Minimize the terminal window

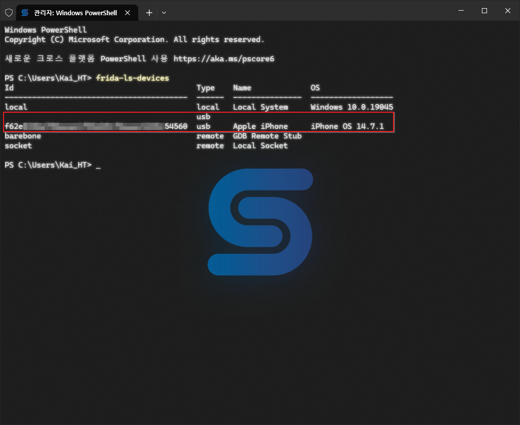461,11
